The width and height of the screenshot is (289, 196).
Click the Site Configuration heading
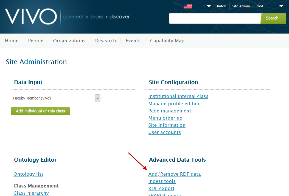(173, 82)
